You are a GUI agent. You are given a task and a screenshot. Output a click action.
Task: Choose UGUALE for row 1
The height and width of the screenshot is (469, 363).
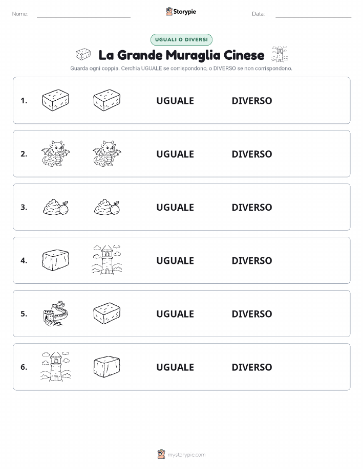point(175,101)
